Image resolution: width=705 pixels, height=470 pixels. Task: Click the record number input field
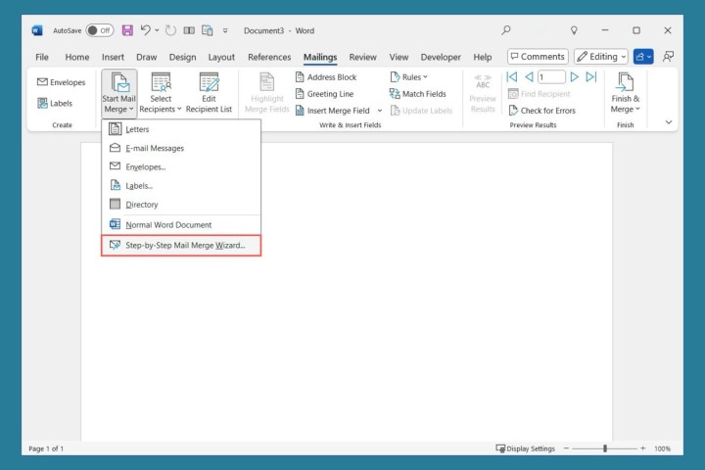(x=551, y=77)
